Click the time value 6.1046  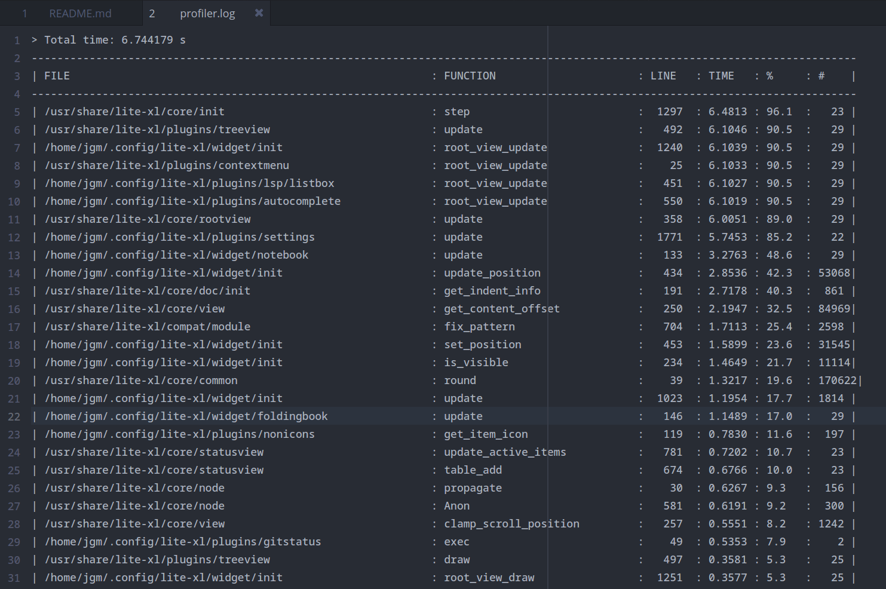pos(728,130)
